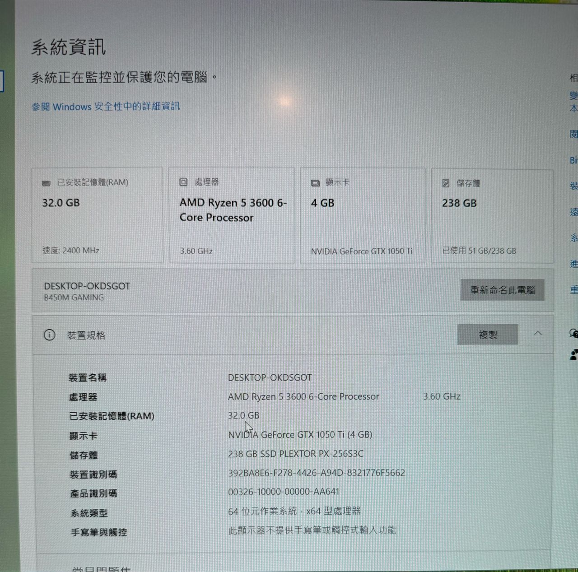Click the 裝置識別碼 value text
This screenshot has height=572, width=578.
coord(316,473)
